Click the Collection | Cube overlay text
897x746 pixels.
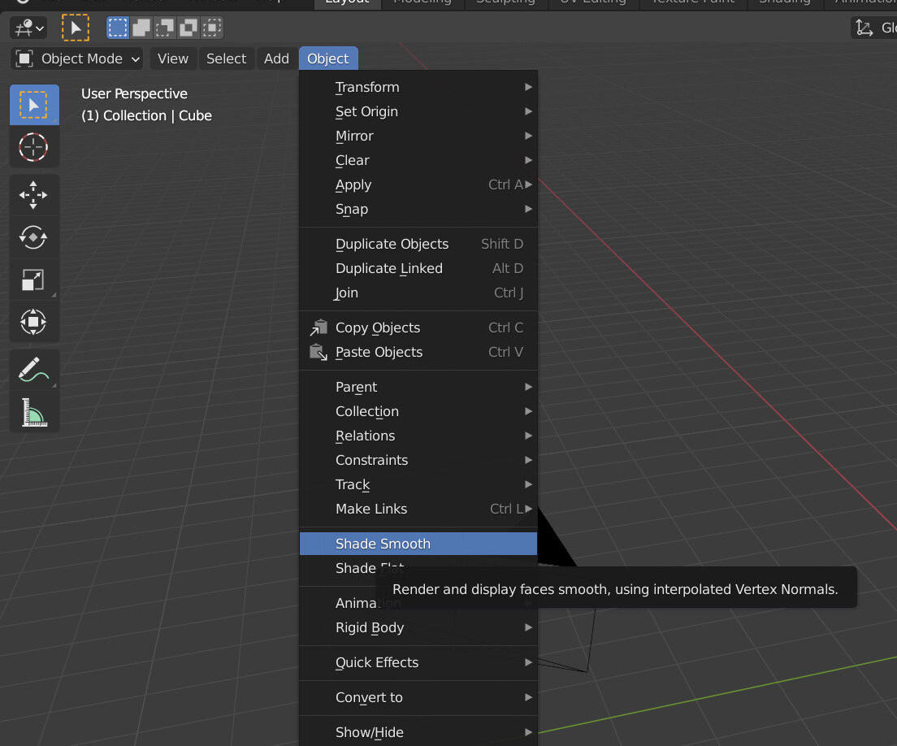(146, 115)
